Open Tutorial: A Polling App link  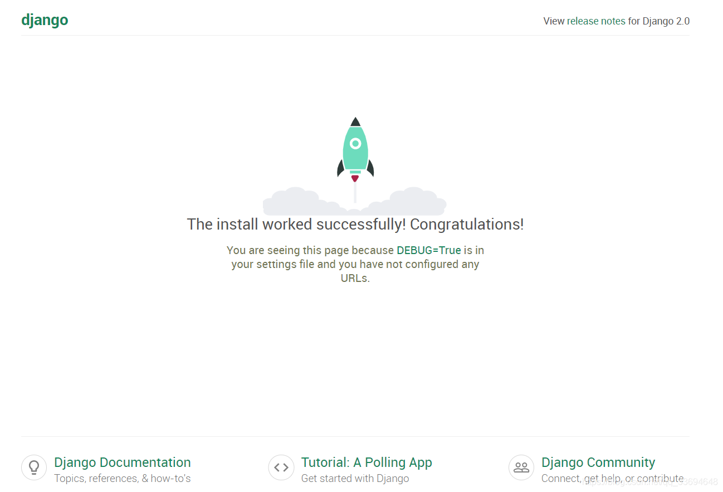click(367, 462)
